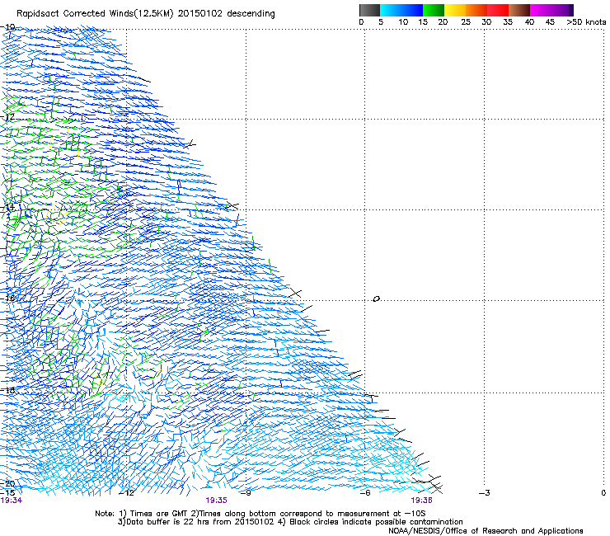
Task: Select the '-6' longitude axis label
Action: click(x=365, y=493)
